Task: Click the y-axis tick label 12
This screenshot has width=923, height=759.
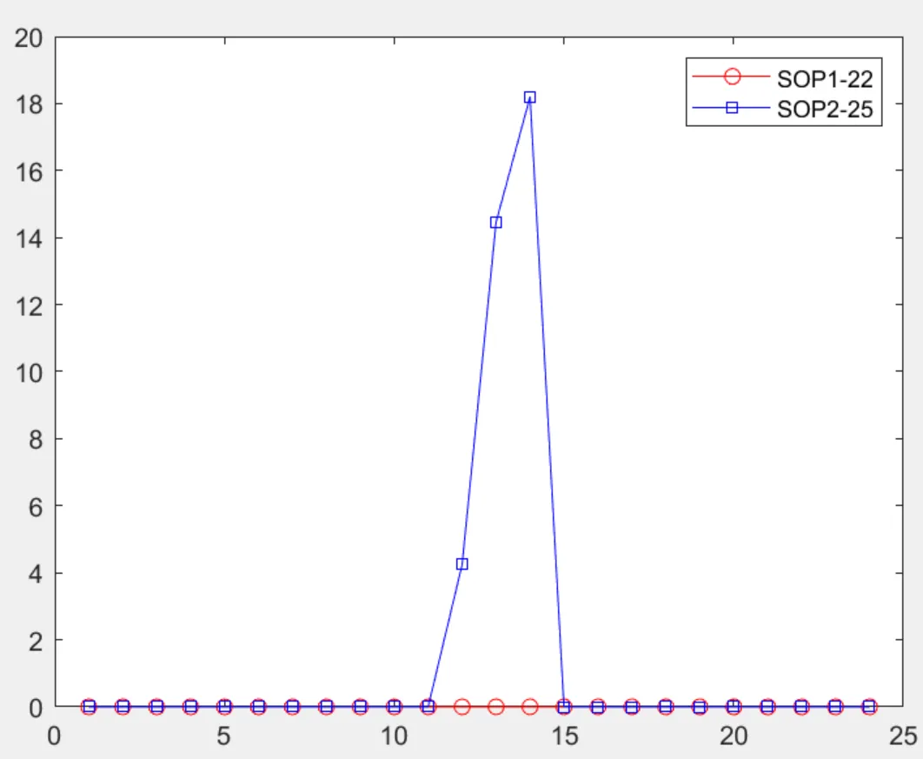Action: [x=30, y=306]
